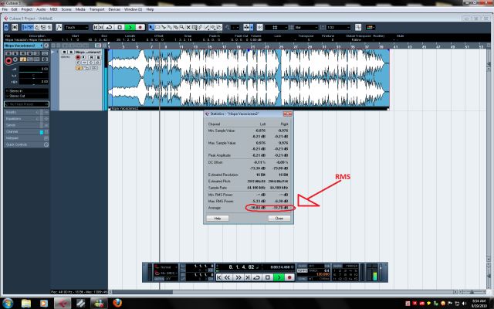Expand Inserts section in Inspector
This screenshot has width=494, height=309.
26,112
